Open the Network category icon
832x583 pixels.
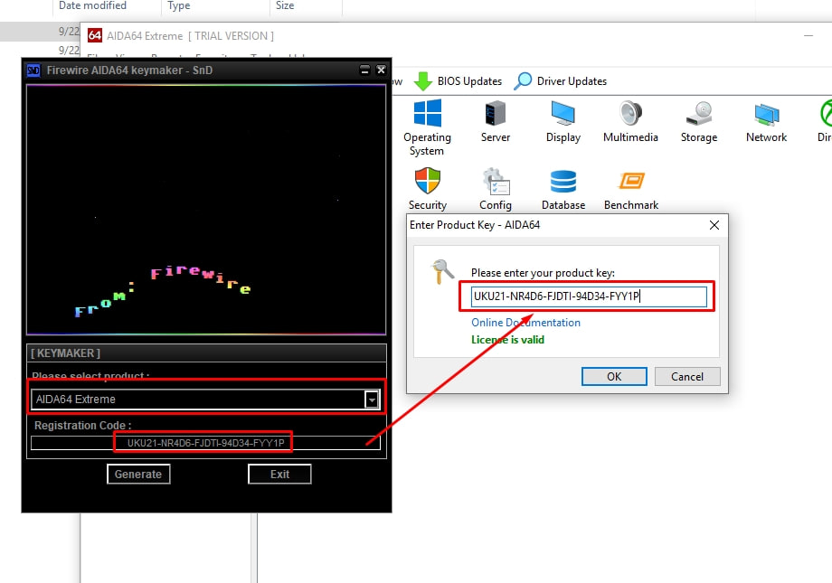click(x=767, y=115)
